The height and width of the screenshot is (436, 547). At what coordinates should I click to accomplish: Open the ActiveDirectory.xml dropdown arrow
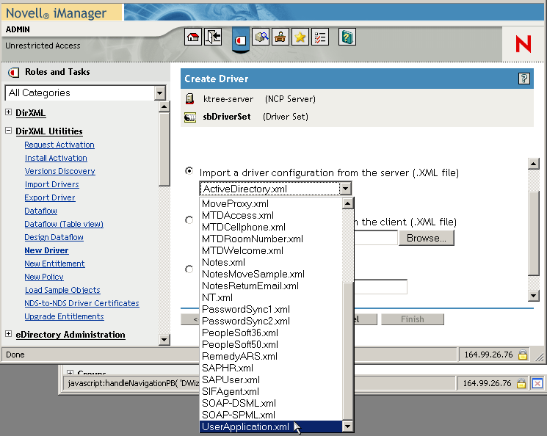coord(345,189)
